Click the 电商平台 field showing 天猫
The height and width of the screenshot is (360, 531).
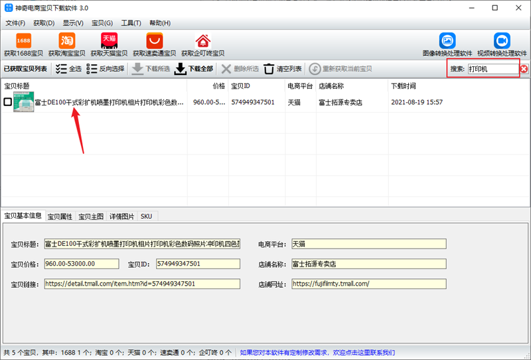point(369,244)
